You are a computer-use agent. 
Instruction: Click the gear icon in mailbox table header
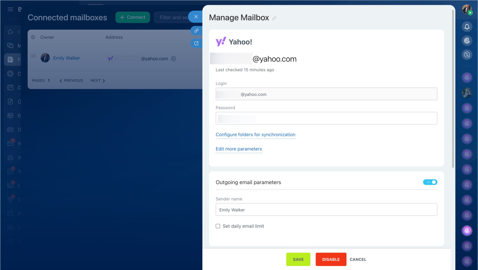click(33, 37)
